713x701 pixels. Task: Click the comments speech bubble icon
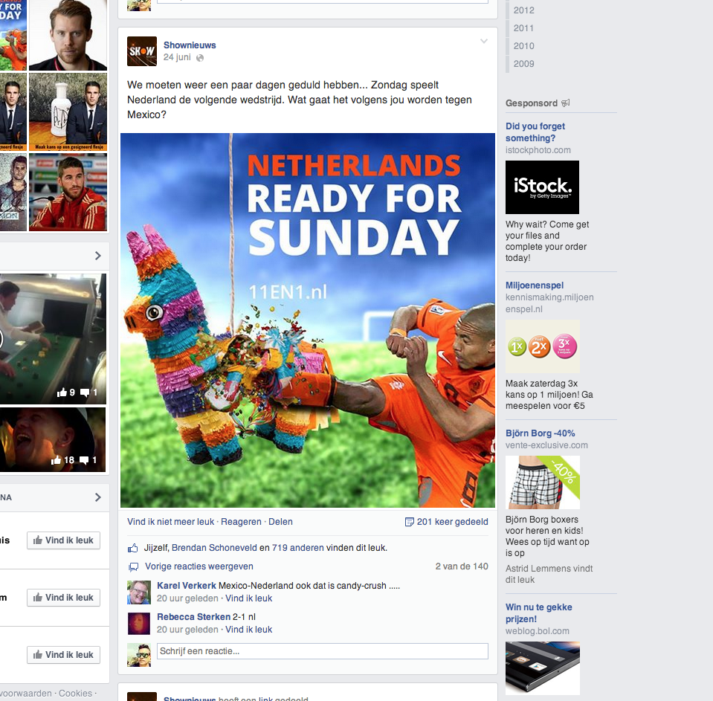[134, 567]
